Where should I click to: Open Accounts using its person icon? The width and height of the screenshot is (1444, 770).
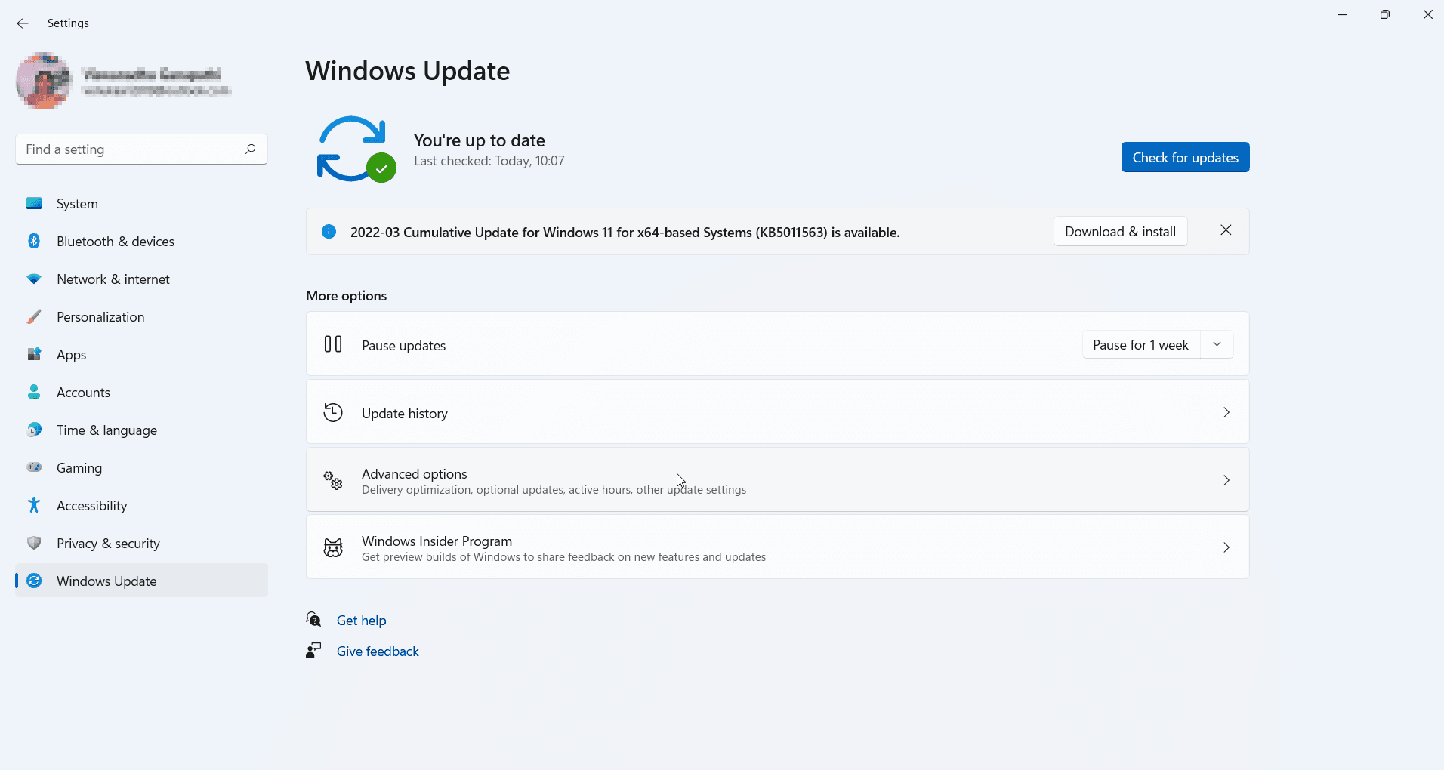(x=34, y=392)
